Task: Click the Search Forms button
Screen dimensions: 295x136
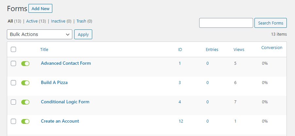Action: click(270, 23)
